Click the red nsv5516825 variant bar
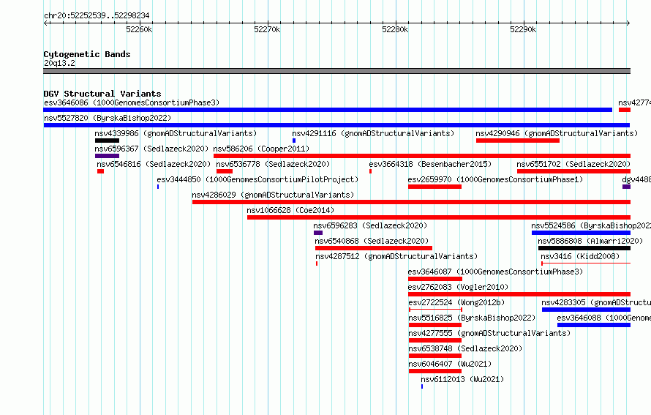Image resolution: width=651 pixels, height=415 pixels. pyautogui.click(x=435, y=325)
